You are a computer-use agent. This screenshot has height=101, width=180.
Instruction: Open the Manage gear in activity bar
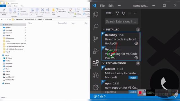pyautogui.click(x=96, y=87)
